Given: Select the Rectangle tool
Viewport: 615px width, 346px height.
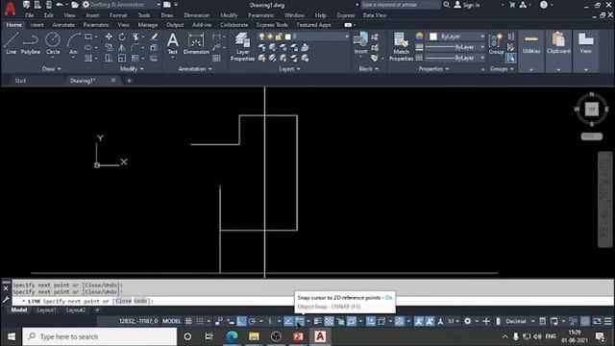Looking at the screenshot, I should pyautogui.click(x=88, y=37).
